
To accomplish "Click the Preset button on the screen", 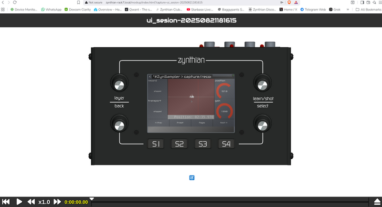I will pyautogui.click(x=180, y=123).
